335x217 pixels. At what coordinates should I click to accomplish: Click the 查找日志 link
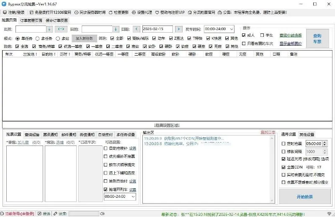[268, 132]
